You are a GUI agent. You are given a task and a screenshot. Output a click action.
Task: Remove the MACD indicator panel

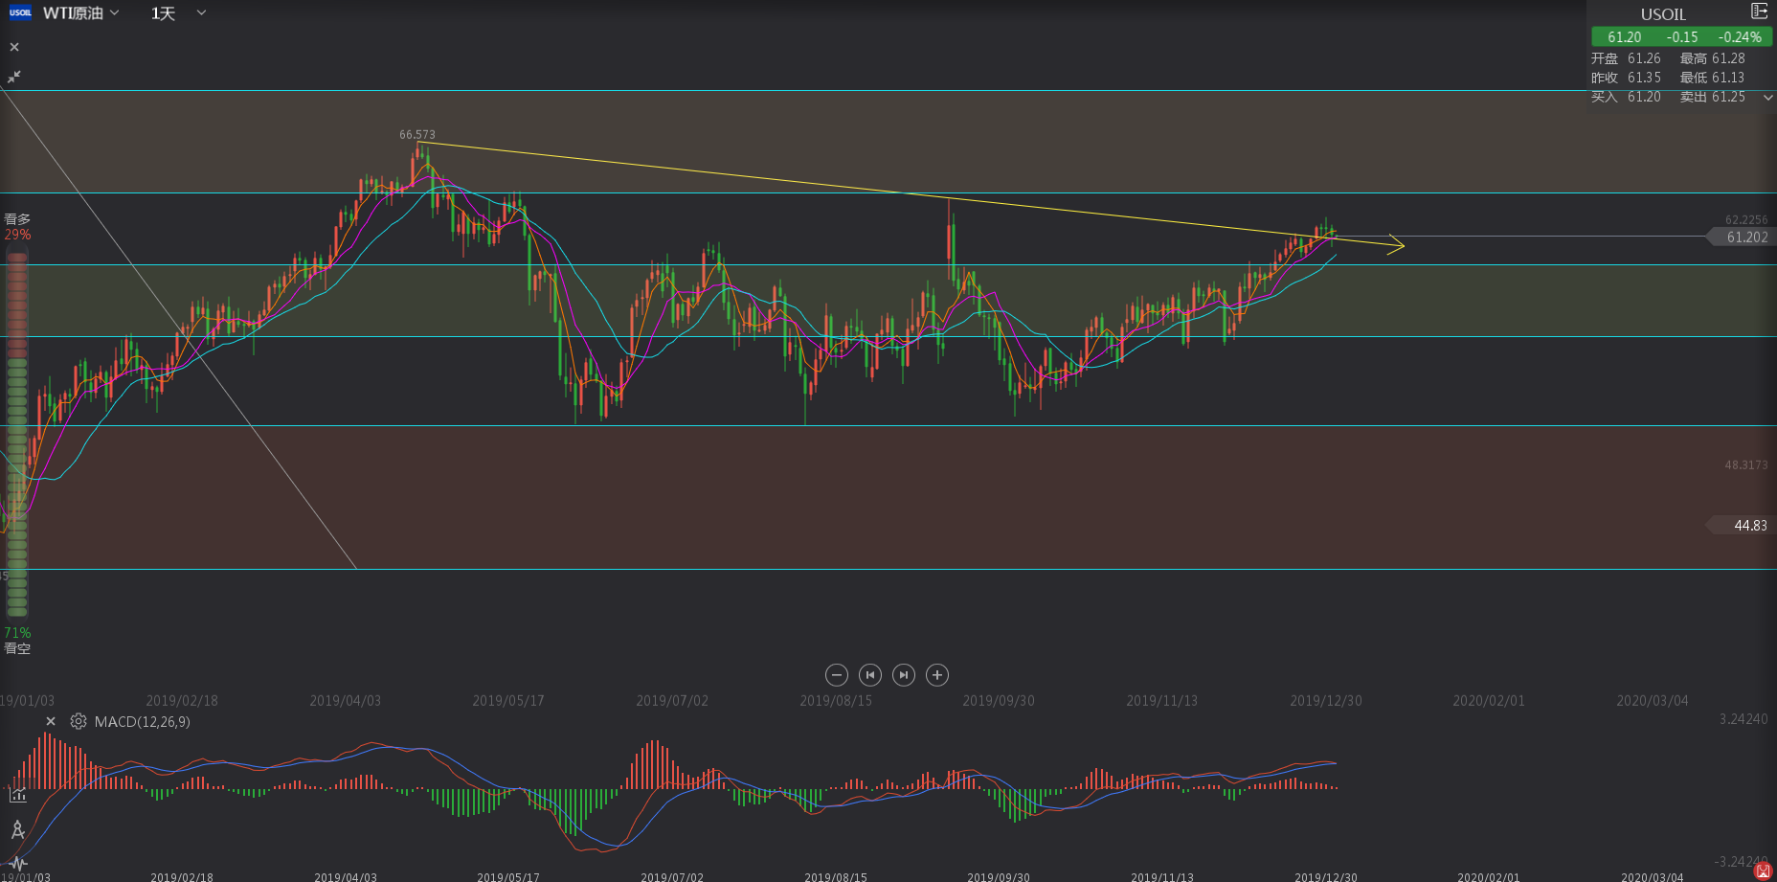pos(51,721)
